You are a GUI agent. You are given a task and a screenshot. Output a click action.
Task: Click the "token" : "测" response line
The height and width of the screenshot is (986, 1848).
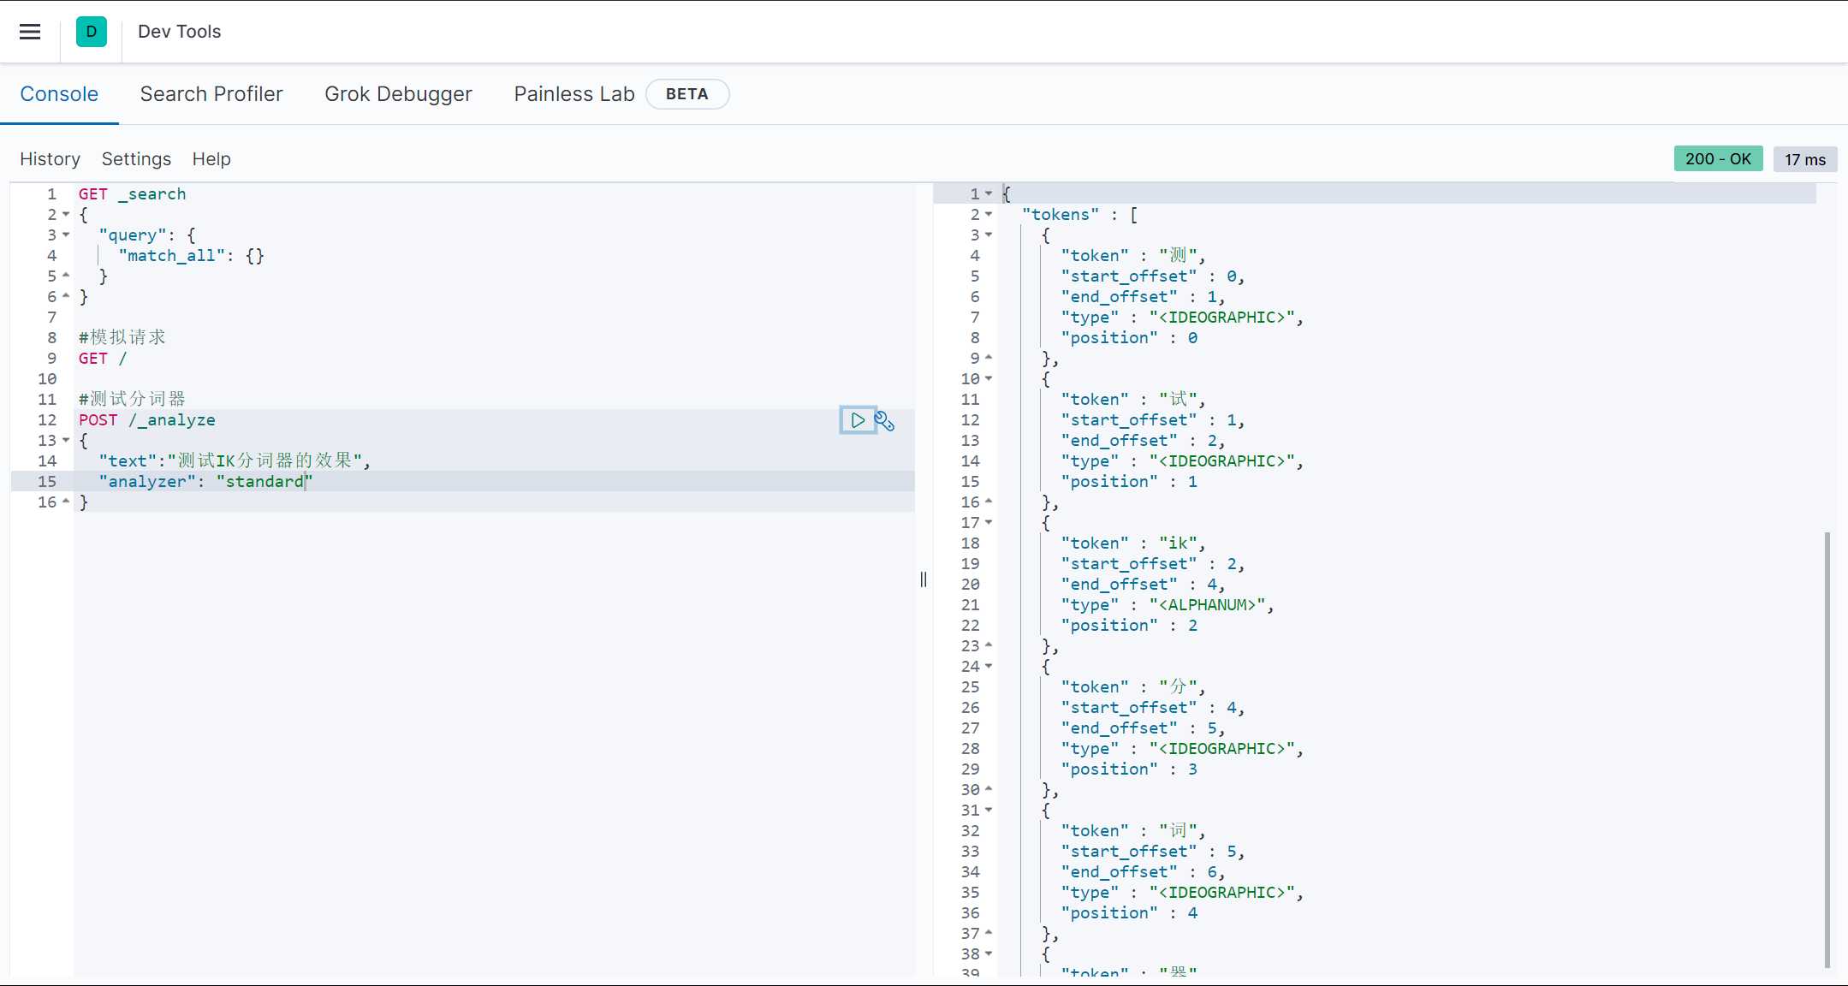(x=1133, y=256)
